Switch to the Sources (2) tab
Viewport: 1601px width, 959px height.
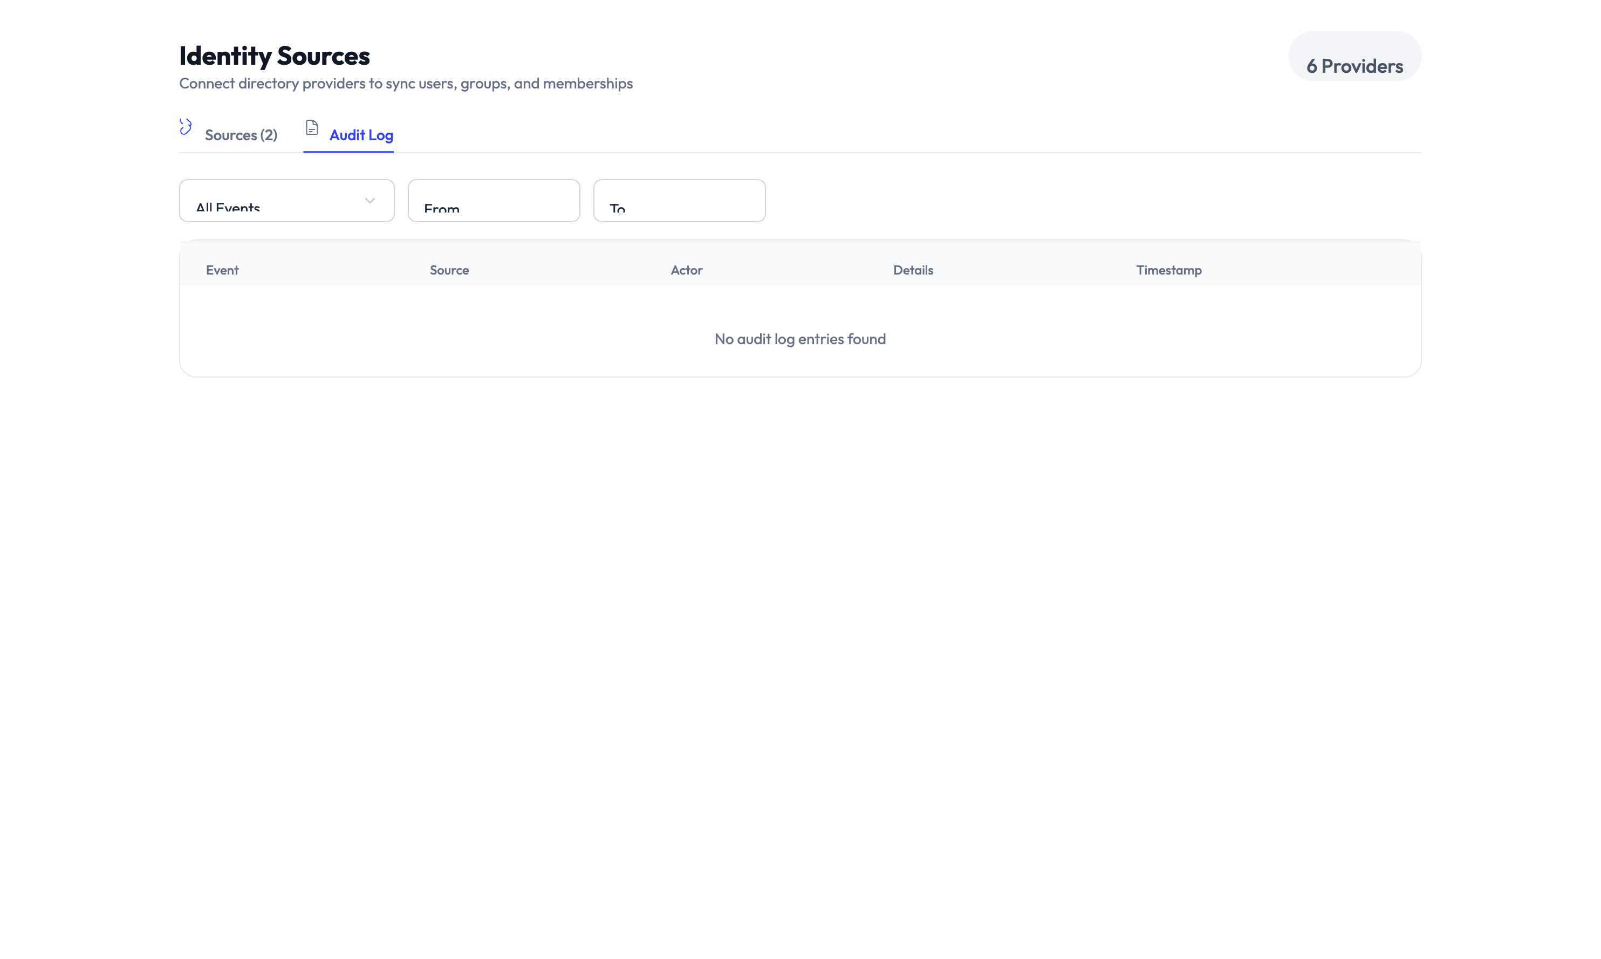[241, 135]
